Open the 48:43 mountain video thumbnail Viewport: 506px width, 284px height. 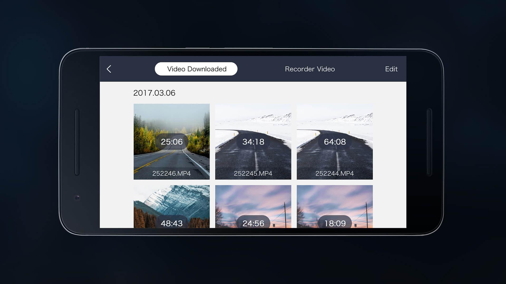point(172,200)
